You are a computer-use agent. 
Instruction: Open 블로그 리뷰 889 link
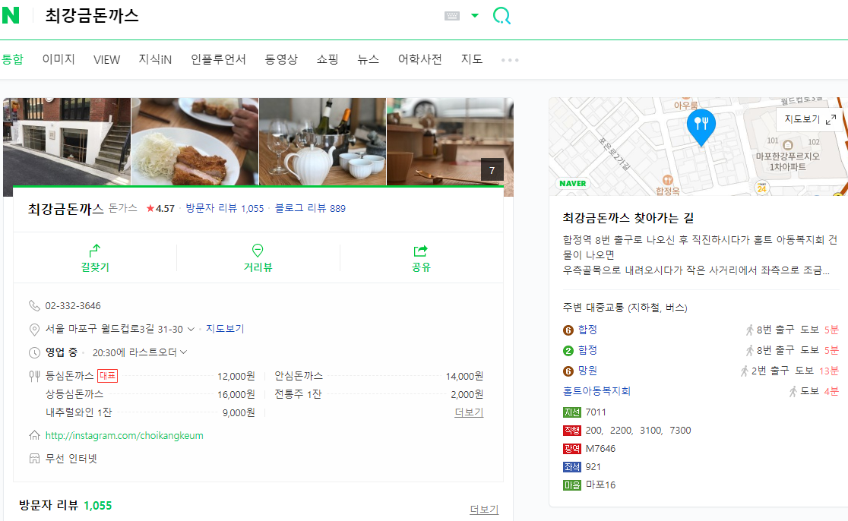pyautogui.click(x=310, y=209)
